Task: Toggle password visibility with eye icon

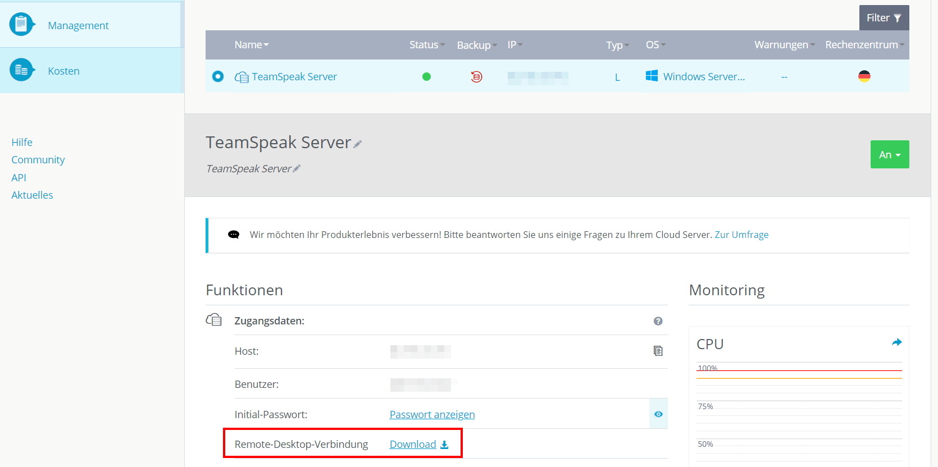Action: pos(658,414)
